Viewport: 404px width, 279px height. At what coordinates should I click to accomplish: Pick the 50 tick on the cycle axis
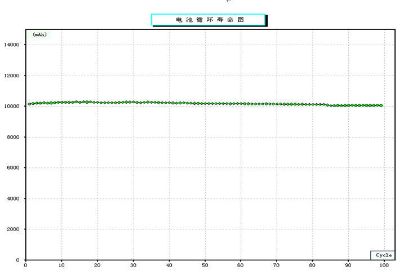205,265
